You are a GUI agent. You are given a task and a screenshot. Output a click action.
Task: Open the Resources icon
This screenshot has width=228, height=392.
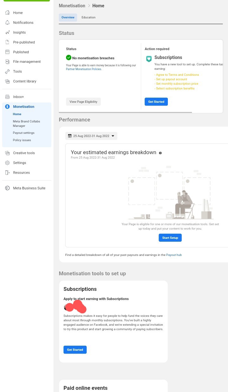coord(7,173)
